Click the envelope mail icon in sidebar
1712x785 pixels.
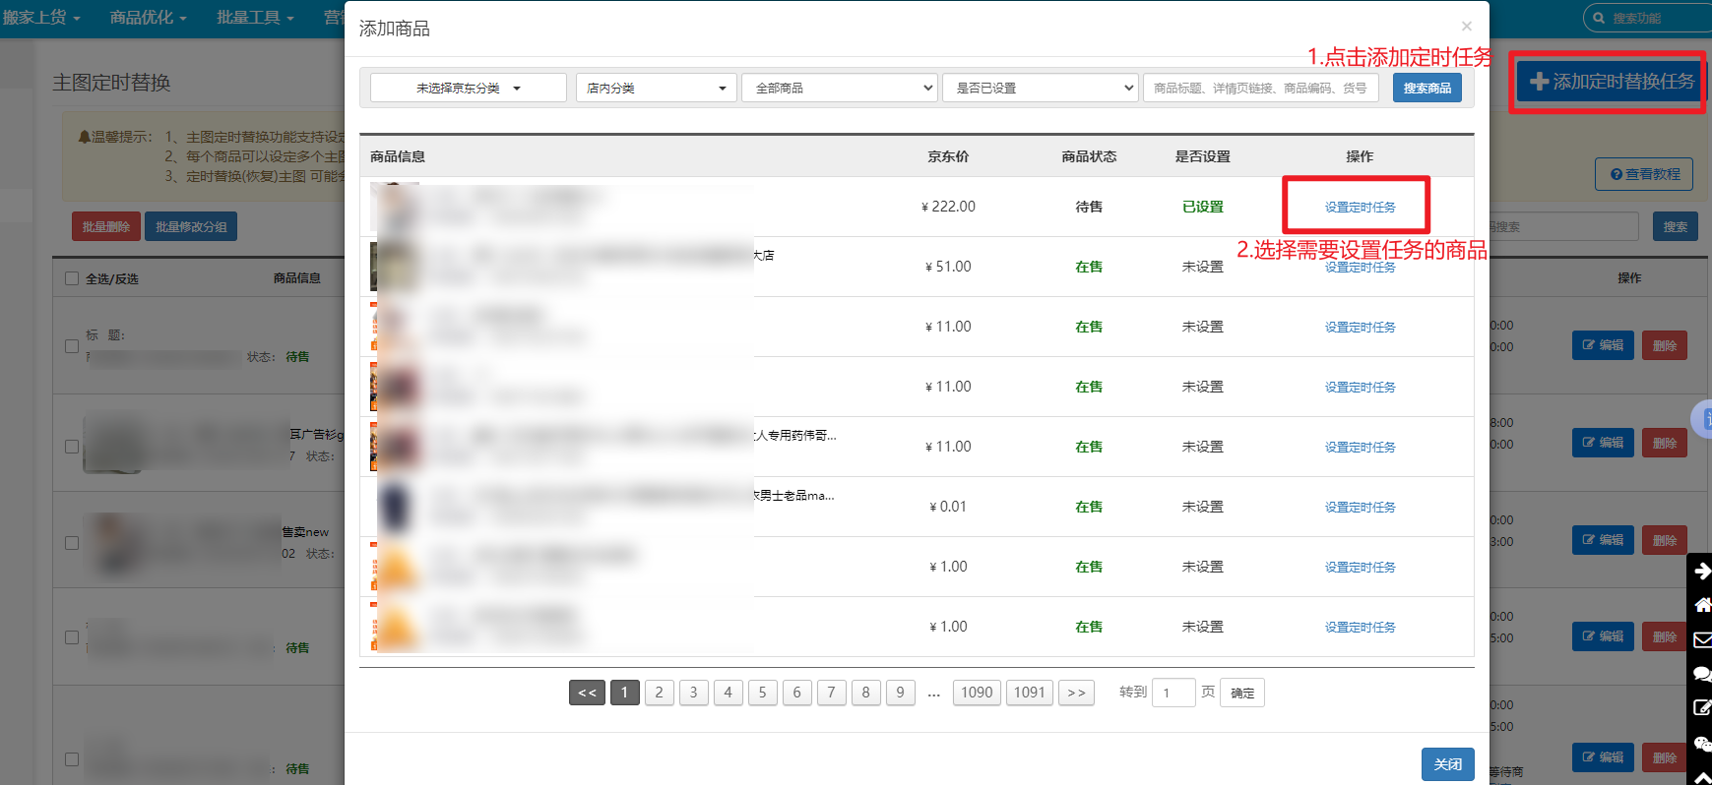(1701, 639)
